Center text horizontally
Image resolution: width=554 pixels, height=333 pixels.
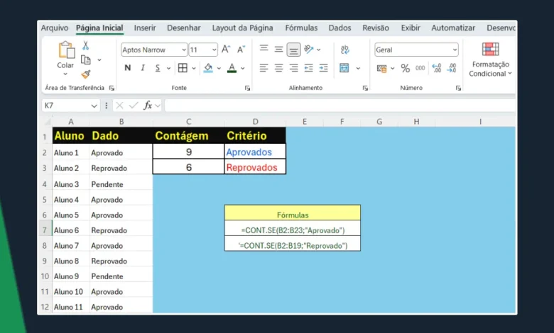coord(278,67)
